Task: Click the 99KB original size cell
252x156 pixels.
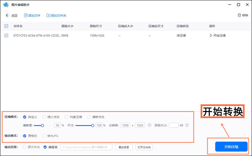Action: pos(65,36)
